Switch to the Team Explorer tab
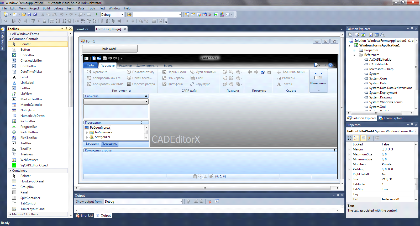 pos(391,118)
